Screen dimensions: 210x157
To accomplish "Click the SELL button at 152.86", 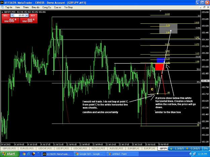I will pos(10,20).
